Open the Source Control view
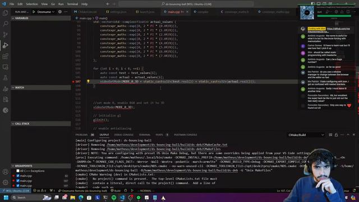Image resolution: width=359 pixels, height=202 pixels. pyautogui.click(x=5, y=35)
